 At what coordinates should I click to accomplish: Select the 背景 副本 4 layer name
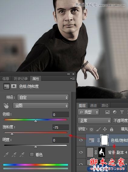(118, 152)
